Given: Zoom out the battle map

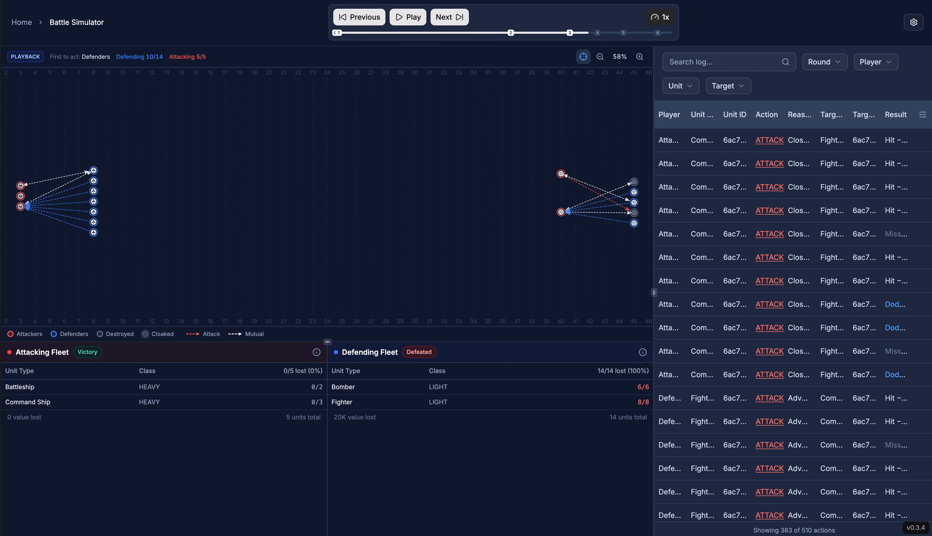Looking at the screenshot, I should [600, 57].
